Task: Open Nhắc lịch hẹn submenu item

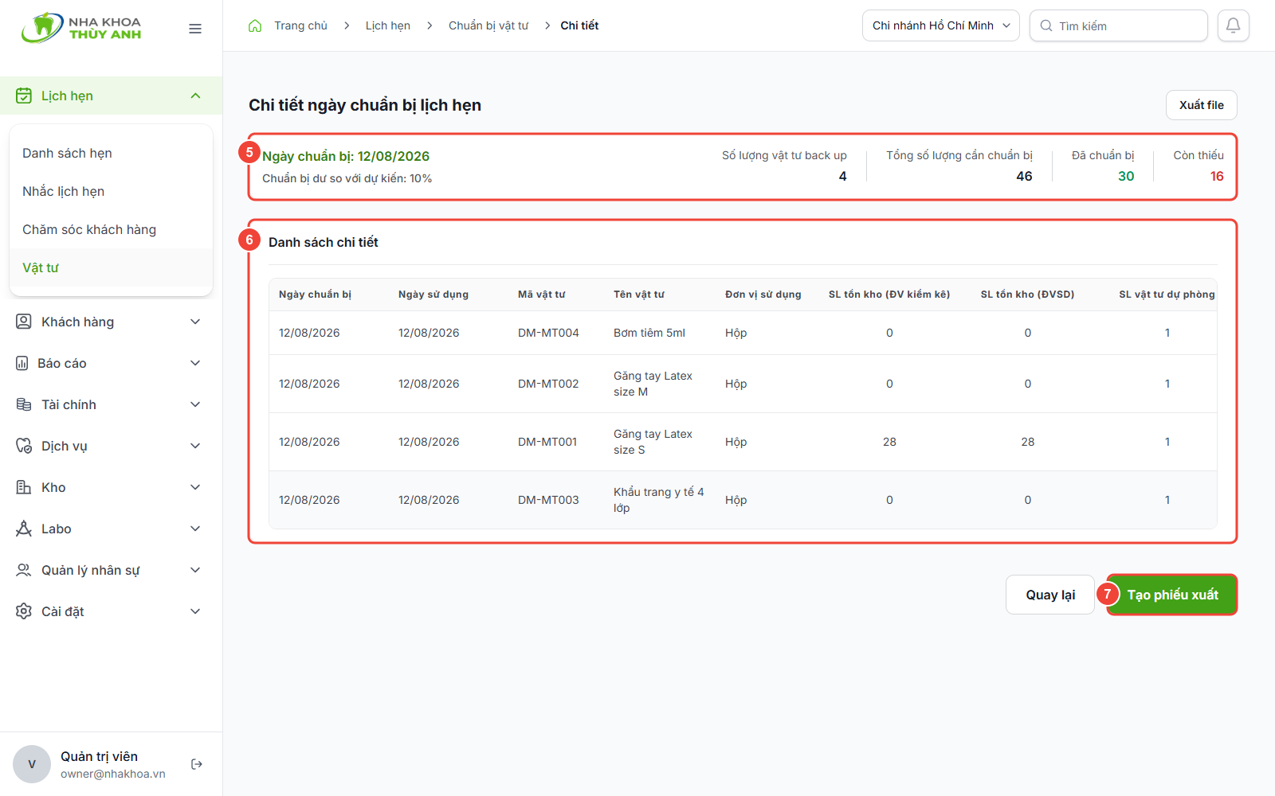Action: (x=111, y=191)
